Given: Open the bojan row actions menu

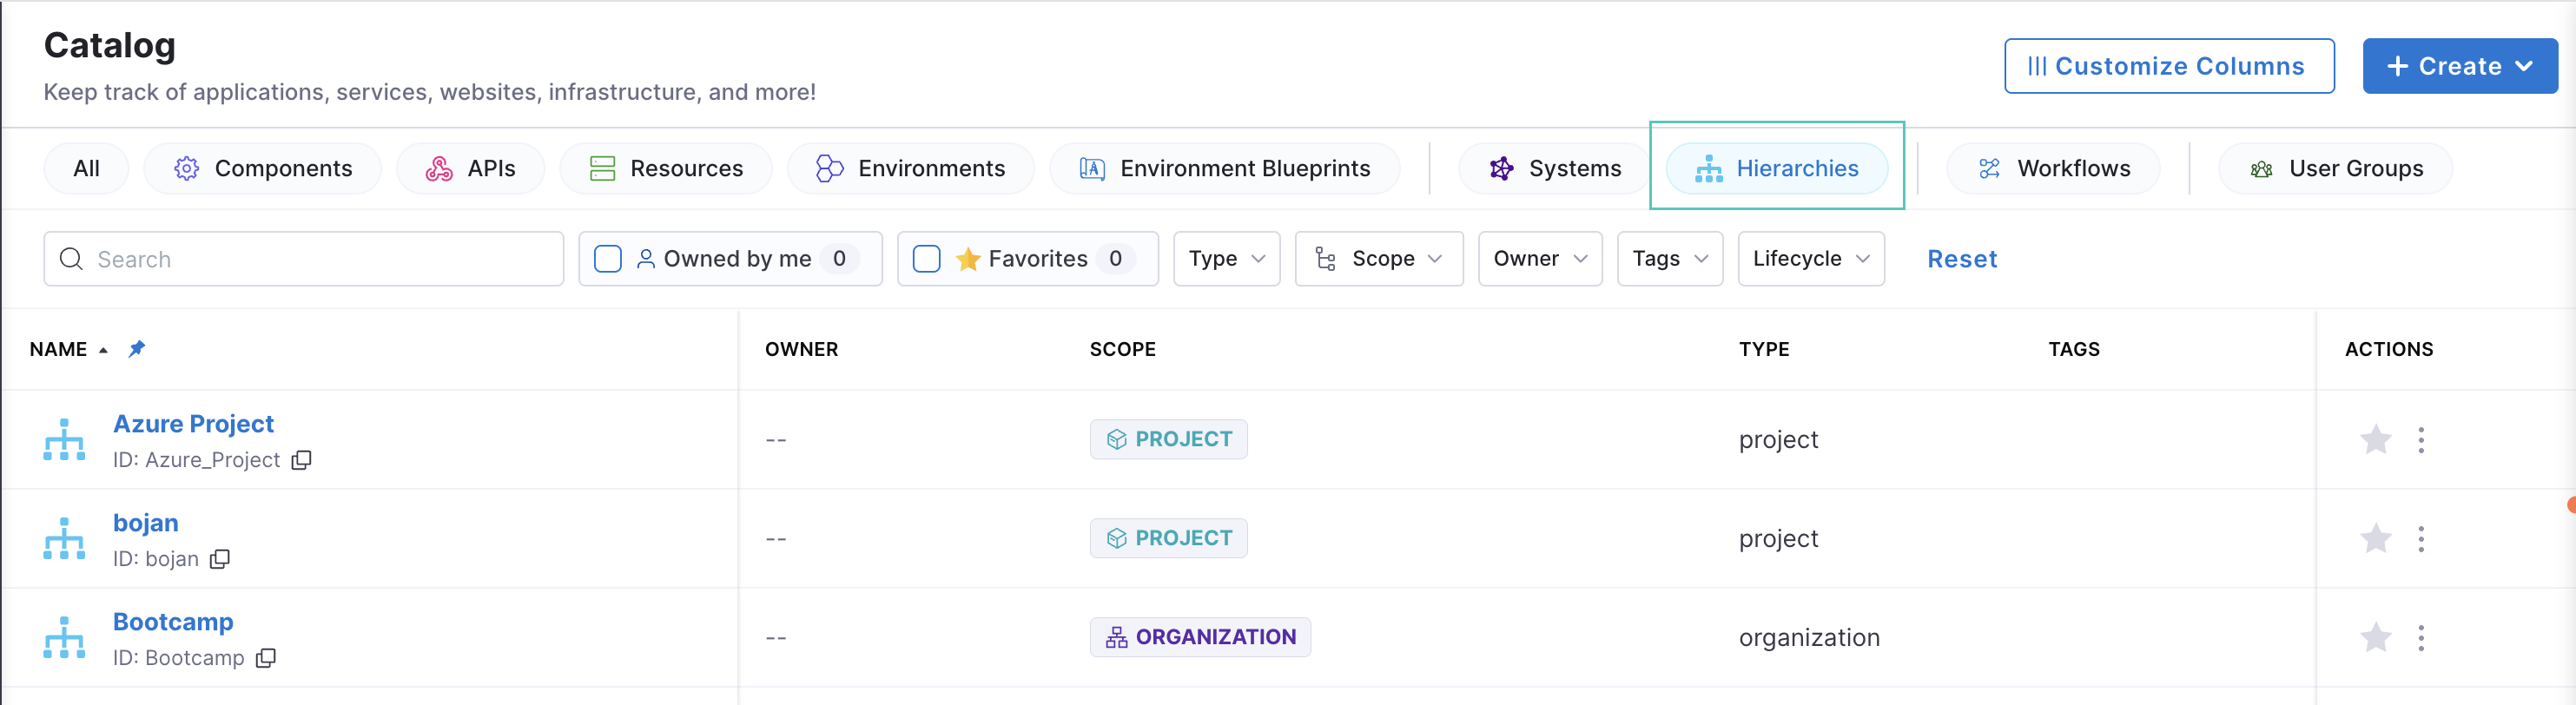Looking at the screenshot, I should click(x=2420, y=539).
